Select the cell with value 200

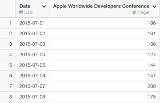click(x=151, y=86)
